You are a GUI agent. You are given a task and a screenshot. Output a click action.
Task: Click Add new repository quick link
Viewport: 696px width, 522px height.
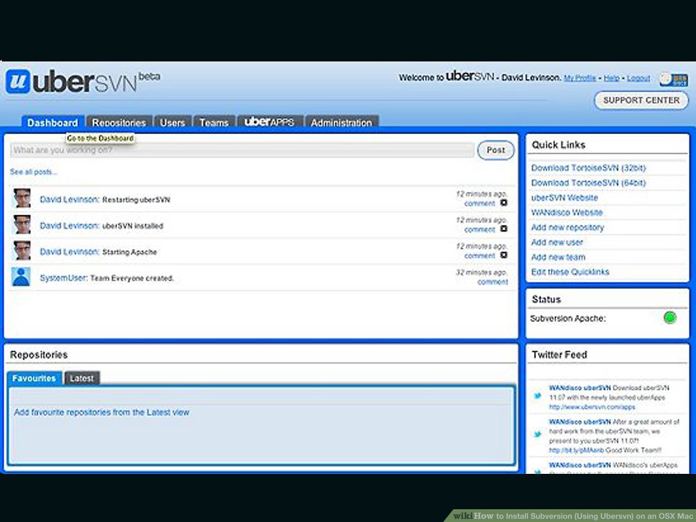tap(567, 227)
